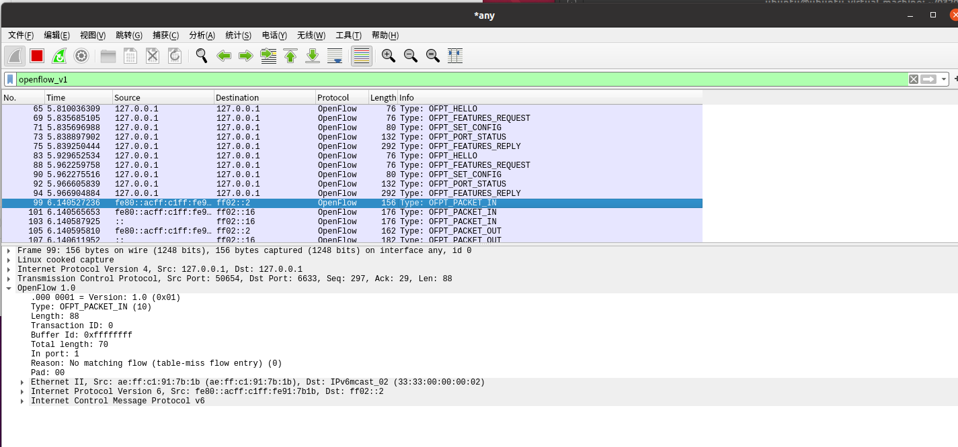Open the 帮助(H) menu
This screenshot has width=958, height=447.
pyautogui.click(x=385, y=35)
